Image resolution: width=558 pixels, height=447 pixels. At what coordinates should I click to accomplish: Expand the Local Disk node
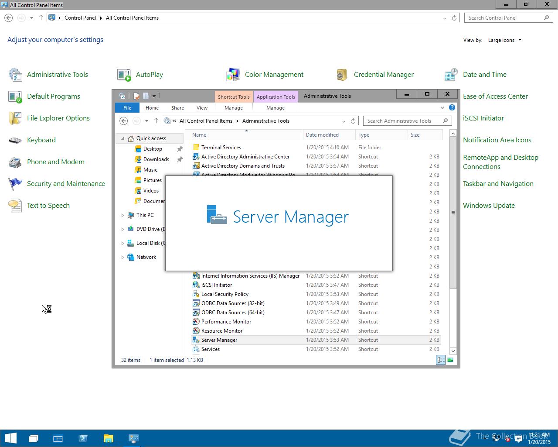coord(122,243)
